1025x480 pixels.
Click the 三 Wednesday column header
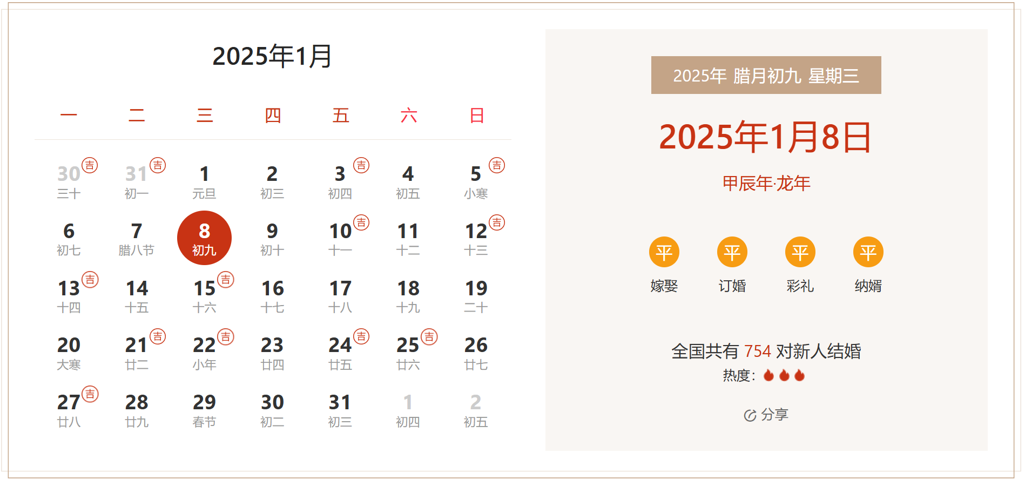click(x=205, y=115)
